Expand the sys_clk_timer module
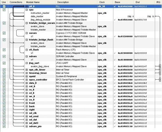Image resolution: width=162 pixels, height=132 pixels. (x=27, y=70)
